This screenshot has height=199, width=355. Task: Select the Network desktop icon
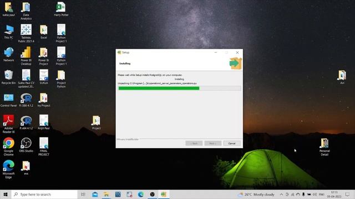[9, 55]
